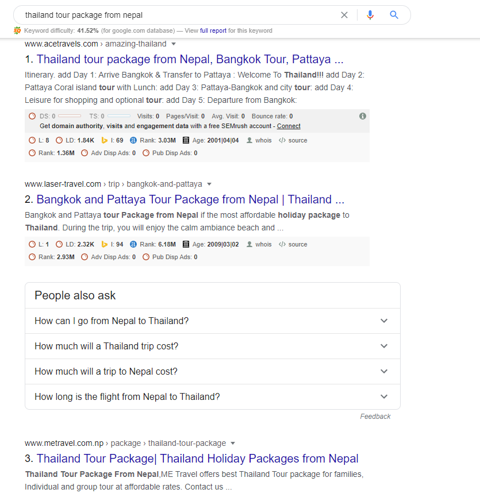This screenshot has width=480, height=493.
Task: Open the Bangkok and Pattaya Tour Package result
Action: pyautogui.click(x=190, y=199)
